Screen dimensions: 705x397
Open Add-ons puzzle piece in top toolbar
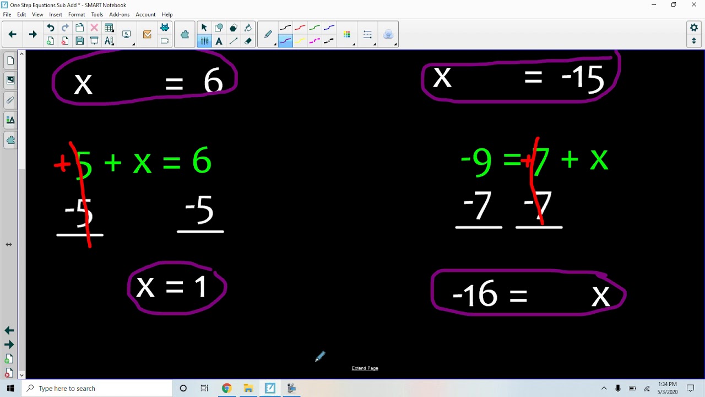[x=185, y=34]
